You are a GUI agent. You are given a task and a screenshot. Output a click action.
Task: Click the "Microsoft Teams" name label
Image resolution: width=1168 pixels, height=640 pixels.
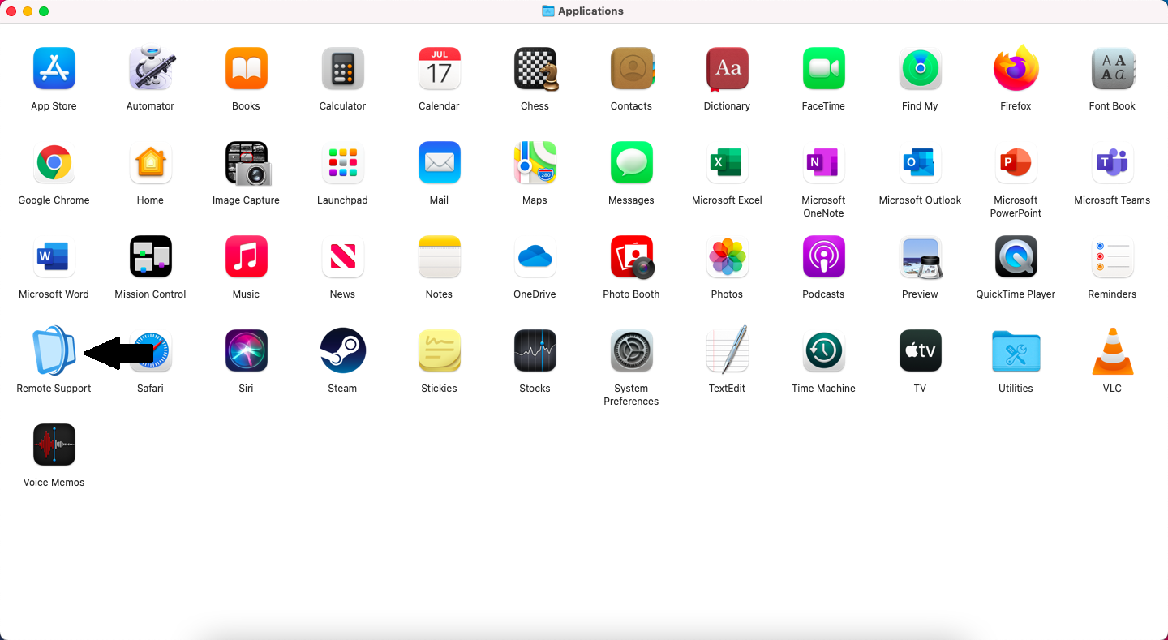[x=1112, y=200]
